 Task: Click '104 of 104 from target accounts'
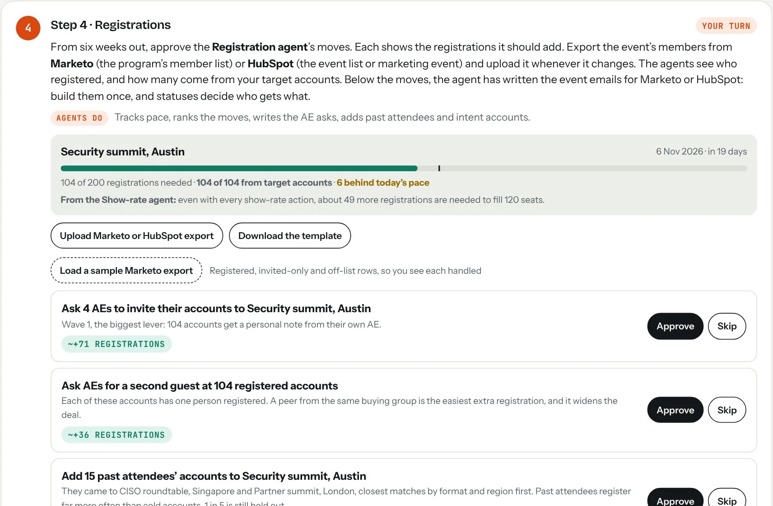click(x=264, y=183)
